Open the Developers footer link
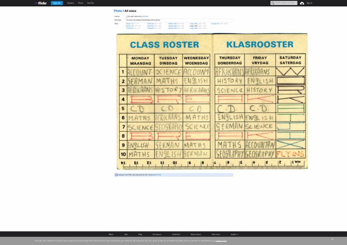This screenshot has width=347, height=245. point(157,234)
